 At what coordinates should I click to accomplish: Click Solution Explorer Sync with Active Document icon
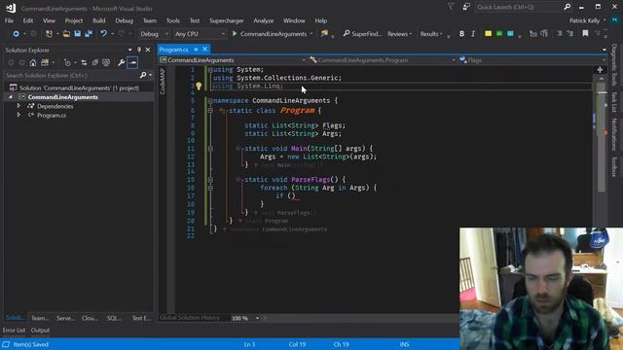pyautogui.click(x=84, y=62)
